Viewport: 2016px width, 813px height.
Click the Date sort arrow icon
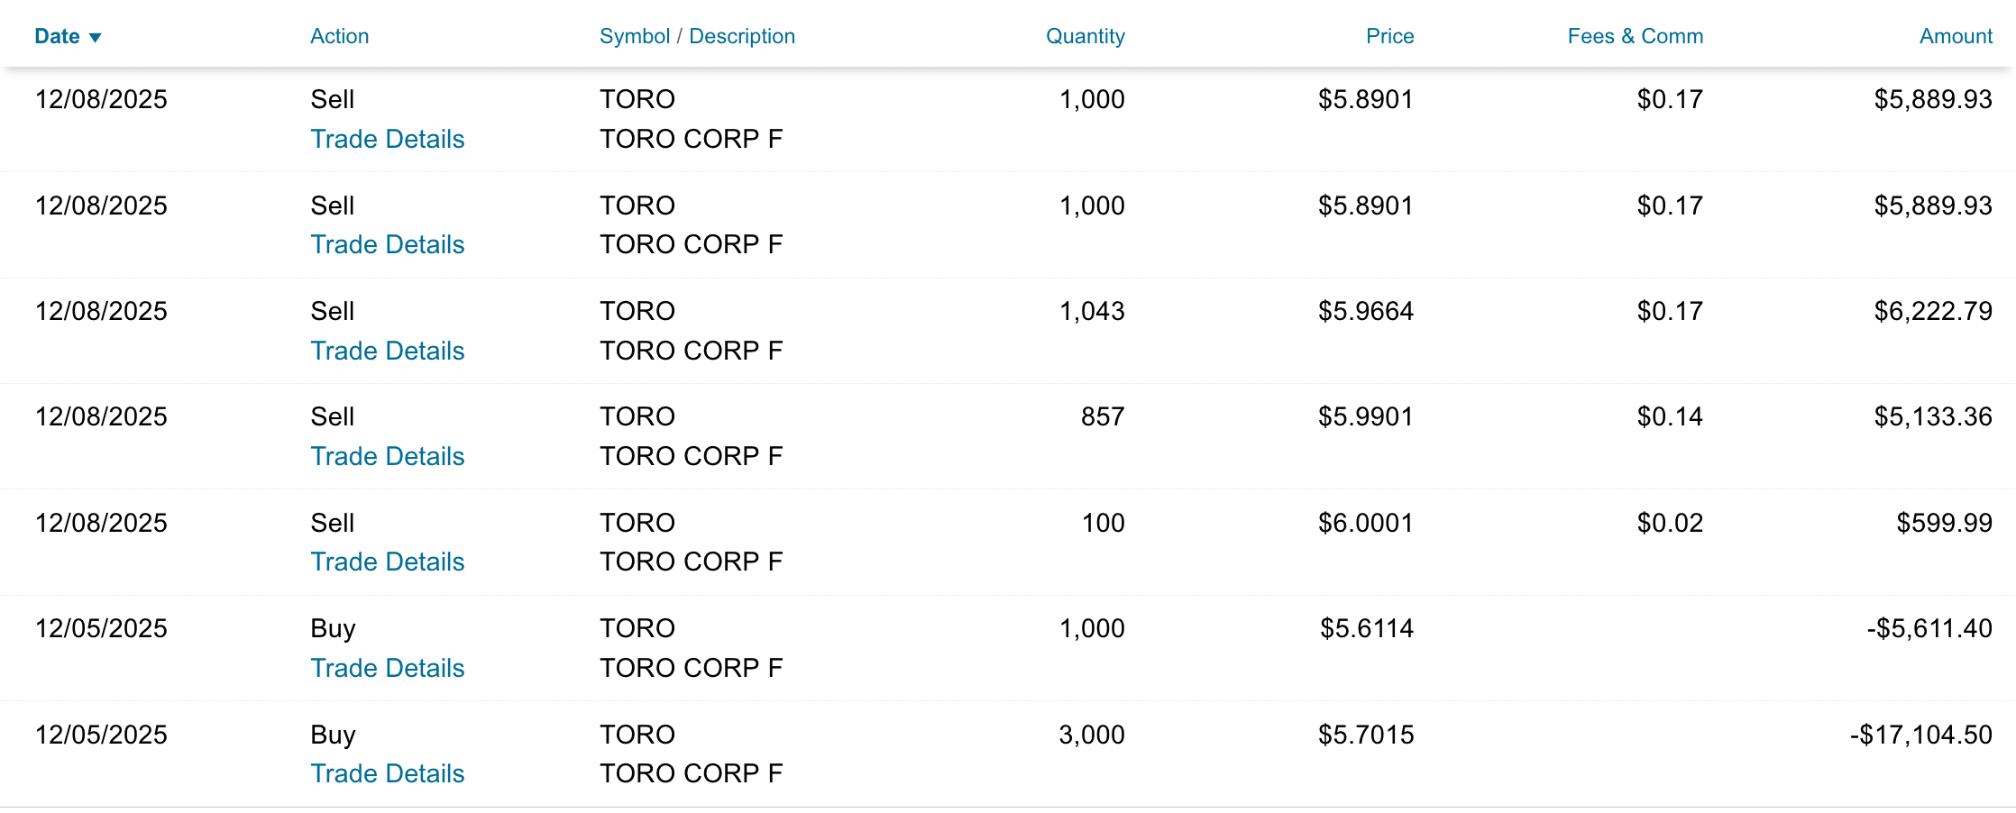pos(95,38)
